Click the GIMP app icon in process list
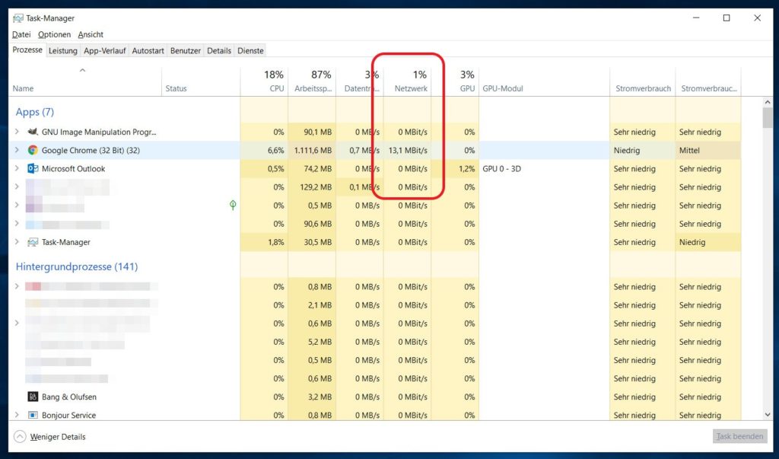 pyautogui.click(x=33, y=132)
